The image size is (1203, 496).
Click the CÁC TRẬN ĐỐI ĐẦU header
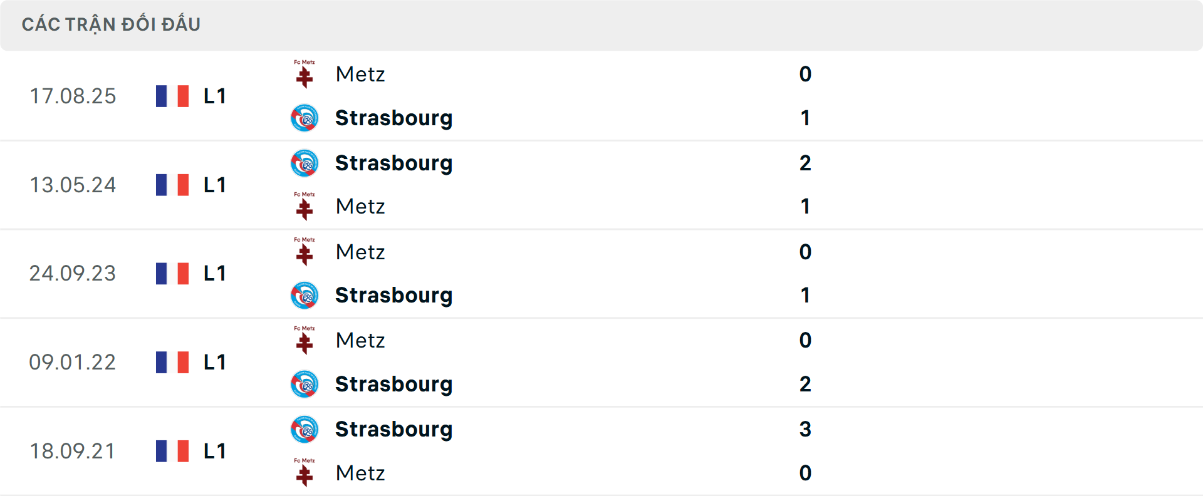112,24
